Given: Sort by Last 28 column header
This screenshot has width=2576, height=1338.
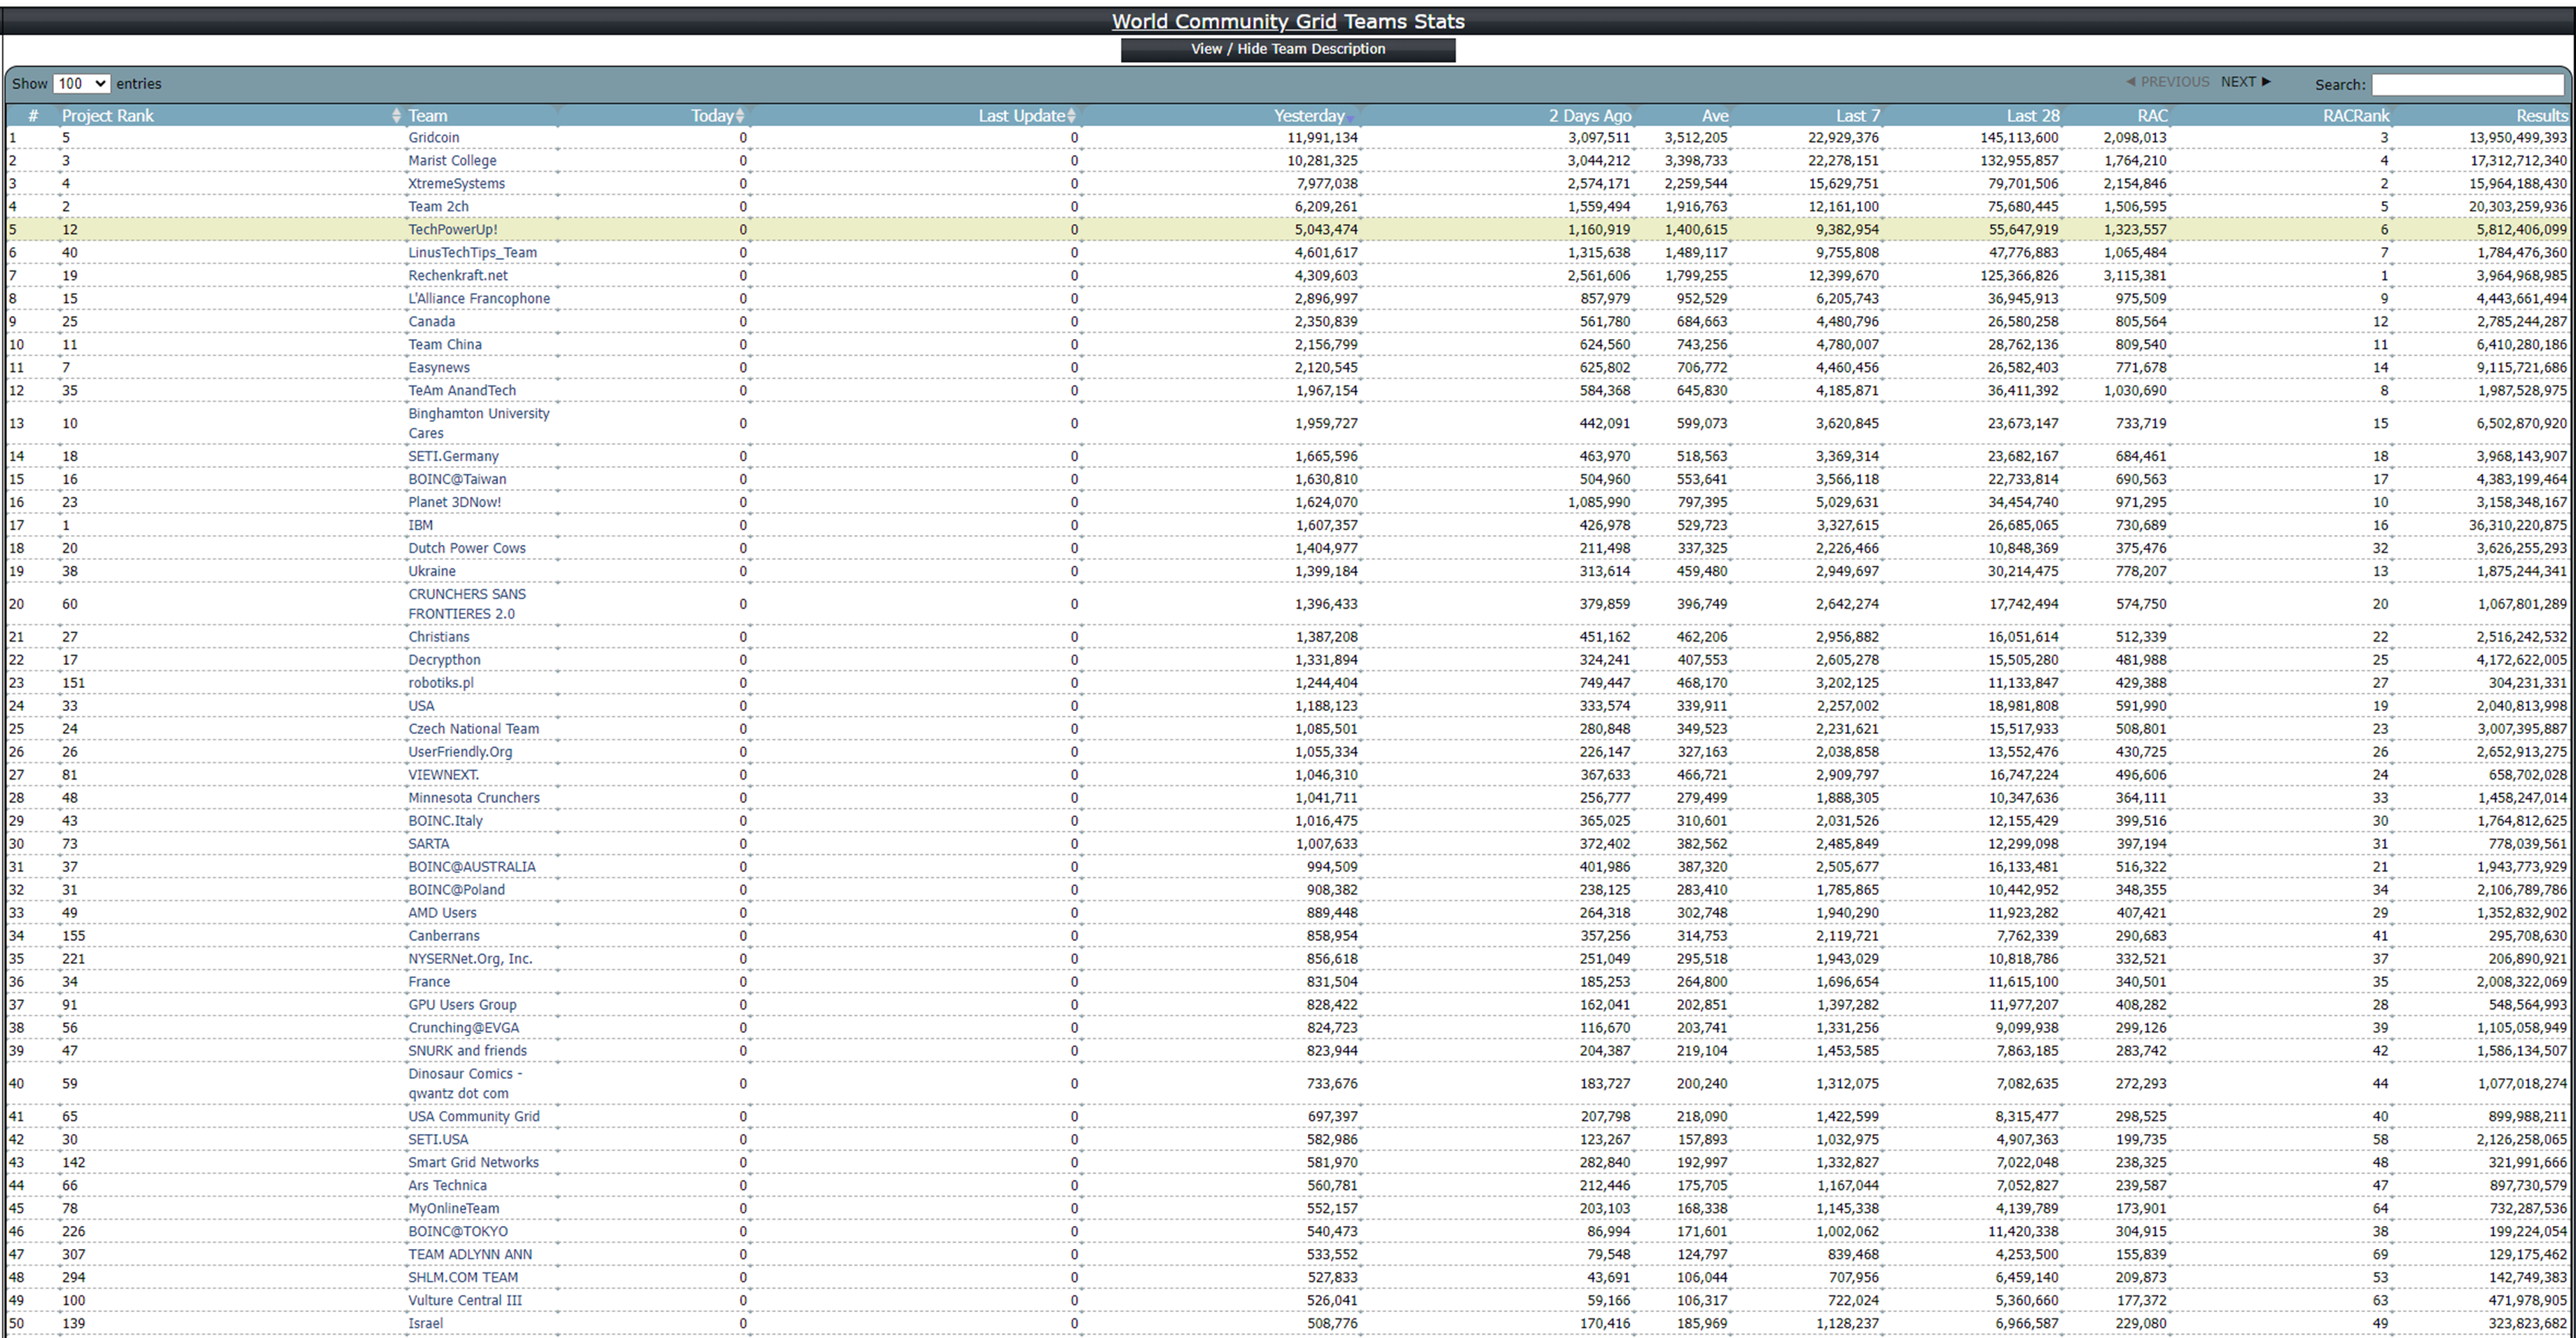Looking at the screenshot, I should coord(2033,116).
